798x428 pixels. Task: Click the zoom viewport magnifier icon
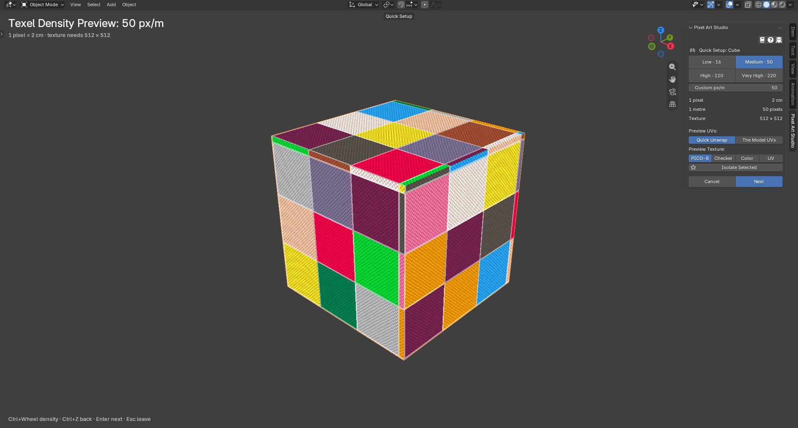click(x=672, y=67)
